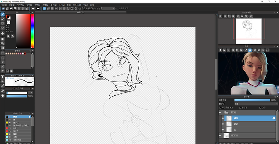
Task: Zoom in using first Navigator panel icon
Action: pos(220,16)
